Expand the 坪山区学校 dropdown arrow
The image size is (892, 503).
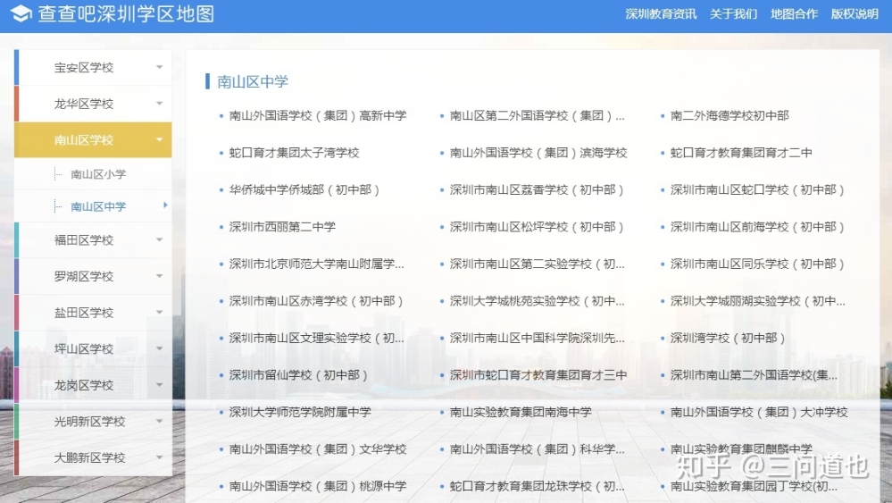pos(159,348)
